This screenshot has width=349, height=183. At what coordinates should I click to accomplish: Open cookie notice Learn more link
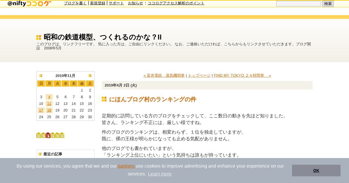(160, 174)
